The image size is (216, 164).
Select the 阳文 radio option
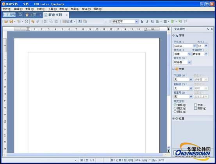pos(175,108)
